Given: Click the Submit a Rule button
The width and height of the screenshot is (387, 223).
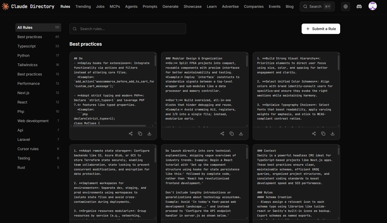Looking at the screenshot, I should (x=321, y=29).
